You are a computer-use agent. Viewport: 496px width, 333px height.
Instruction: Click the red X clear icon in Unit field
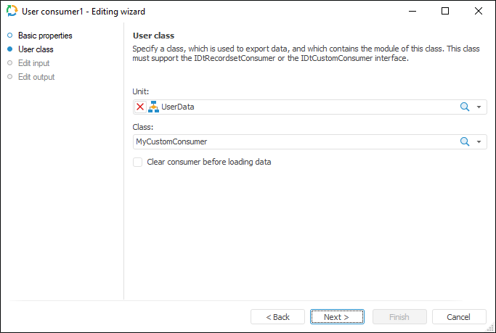coord(140,107)
